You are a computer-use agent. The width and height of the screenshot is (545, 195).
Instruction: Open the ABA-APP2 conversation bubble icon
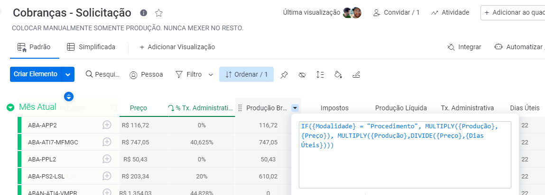pyautogui.click(x=107, y=125)
